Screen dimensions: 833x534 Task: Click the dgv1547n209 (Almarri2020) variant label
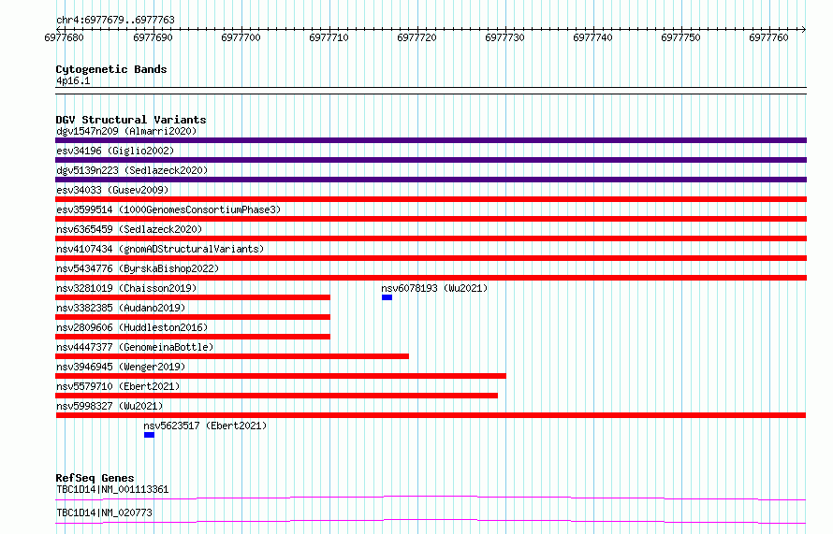(x=126, y=131)
